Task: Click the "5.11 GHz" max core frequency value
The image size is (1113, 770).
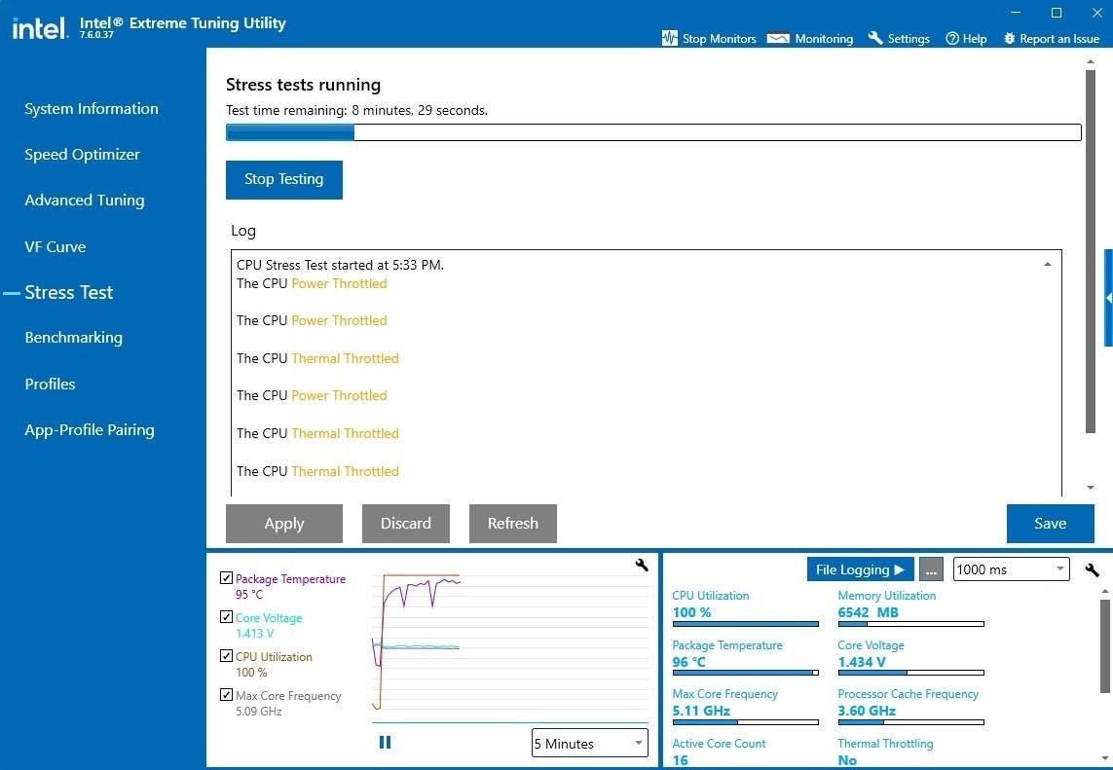Action: coord(701,711)
